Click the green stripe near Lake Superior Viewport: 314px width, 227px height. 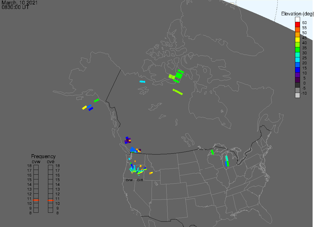point(212,152)
